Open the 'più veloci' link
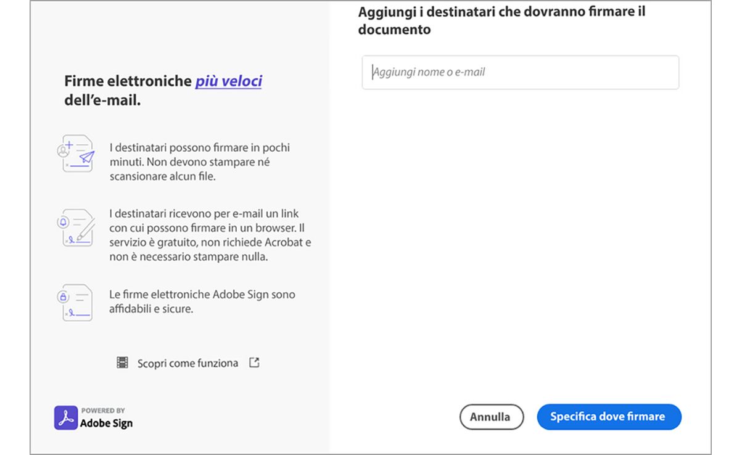Viewport: 742px width, 455px height. click(x=229, y=81)
